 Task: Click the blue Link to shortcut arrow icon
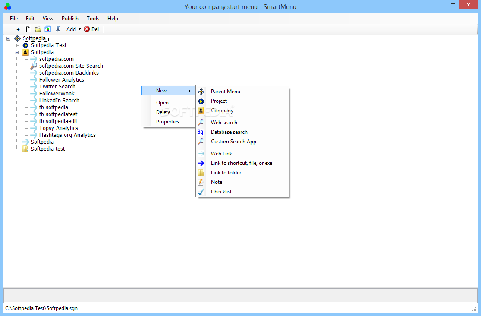click(201, 163)
